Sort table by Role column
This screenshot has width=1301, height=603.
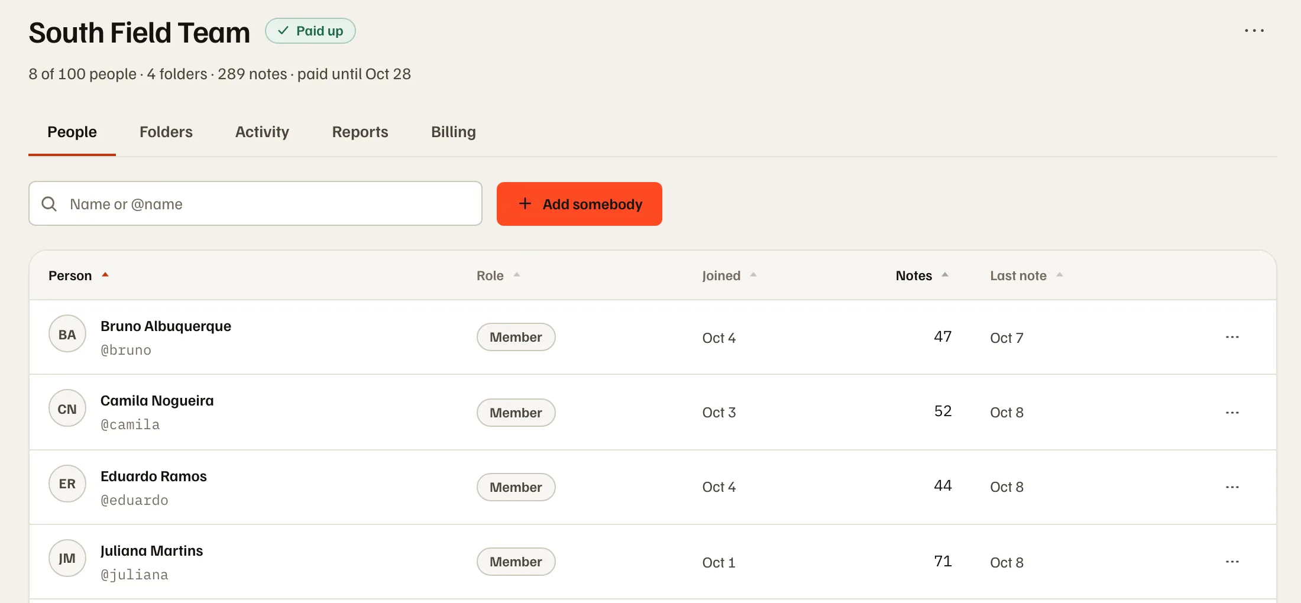(498, 275)
